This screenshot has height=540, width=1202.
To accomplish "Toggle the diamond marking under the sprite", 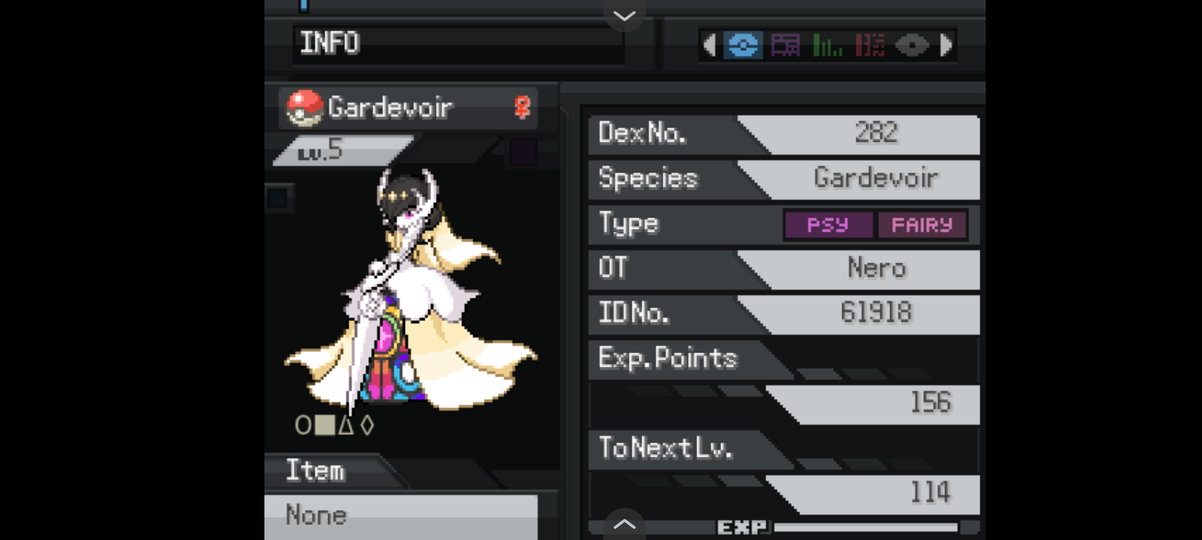I will 367,425.
